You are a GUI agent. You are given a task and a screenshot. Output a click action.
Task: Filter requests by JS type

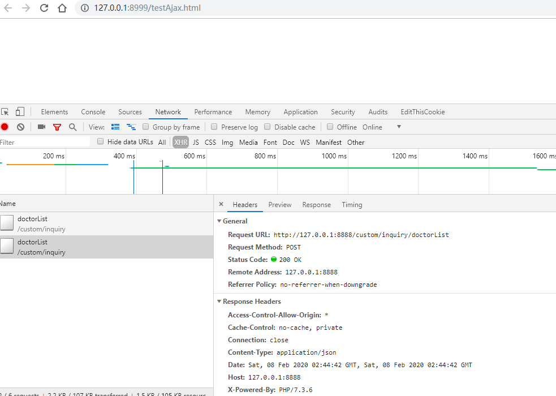click(196, 143)
